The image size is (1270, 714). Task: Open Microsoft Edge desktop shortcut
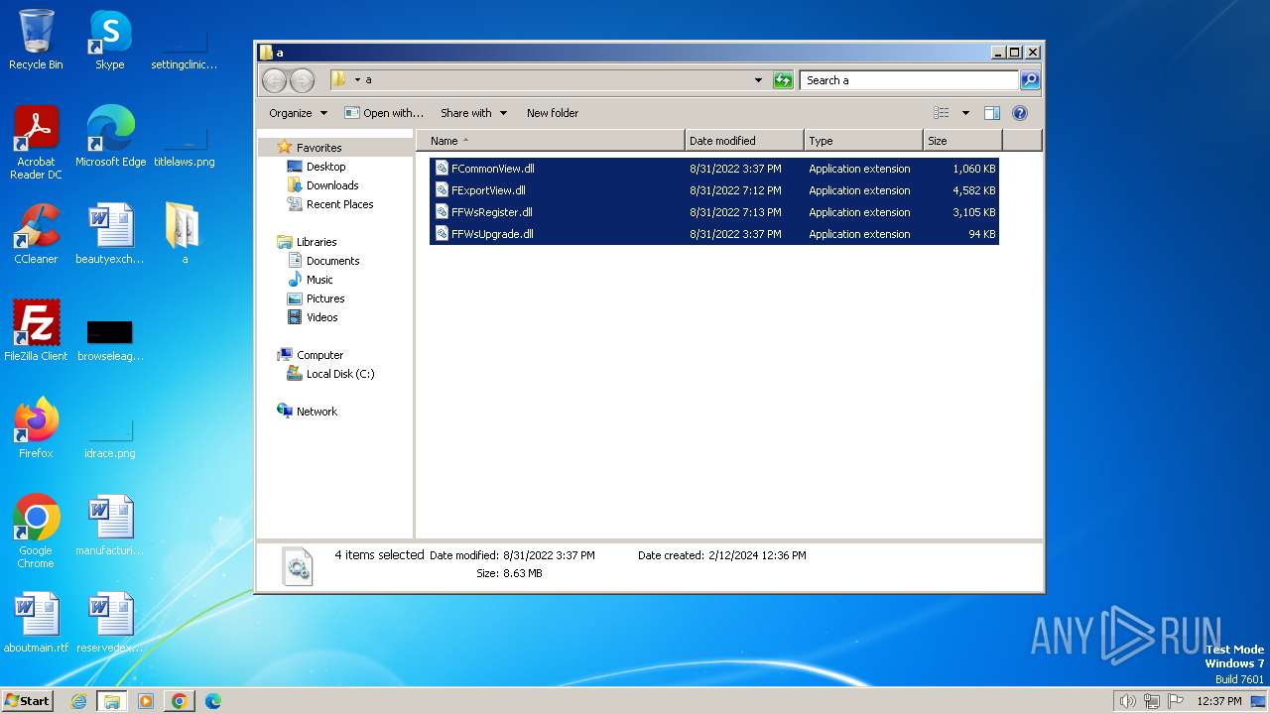click(x=110, y=137)
